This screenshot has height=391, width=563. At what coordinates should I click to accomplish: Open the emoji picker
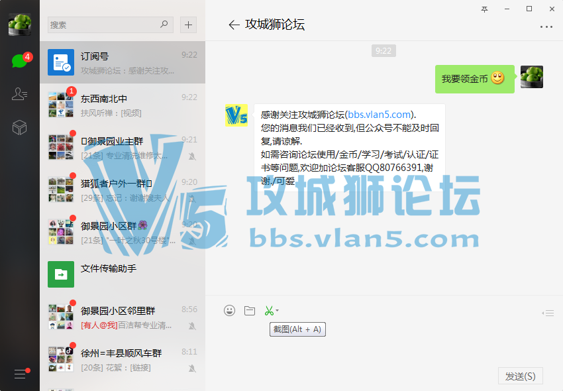point(229,310)
